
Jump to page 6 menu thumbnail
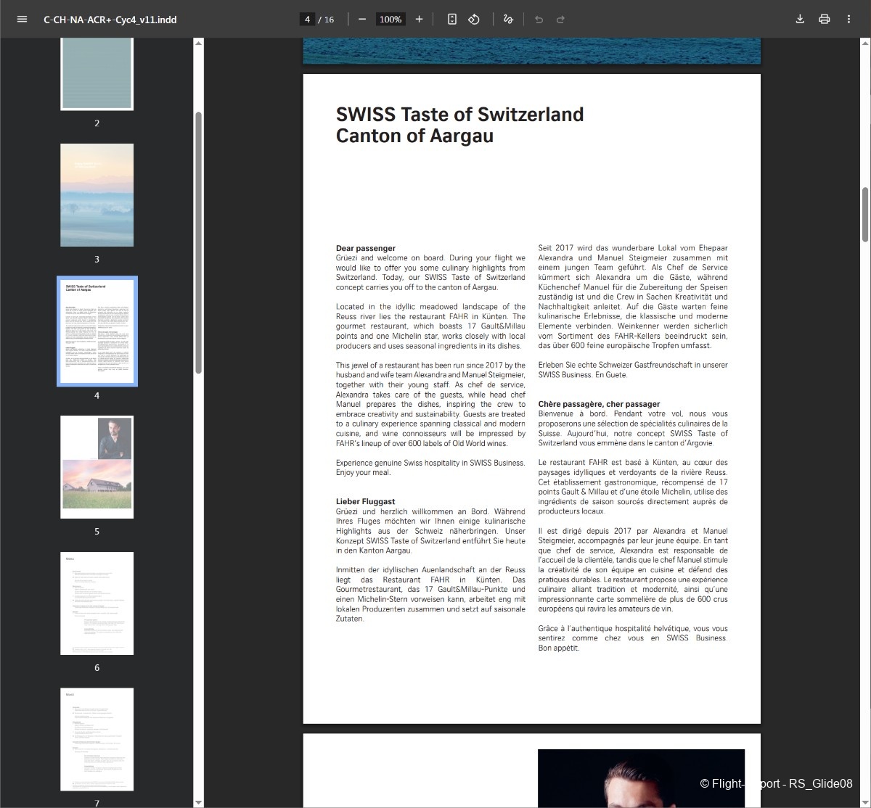click(97, 603)
